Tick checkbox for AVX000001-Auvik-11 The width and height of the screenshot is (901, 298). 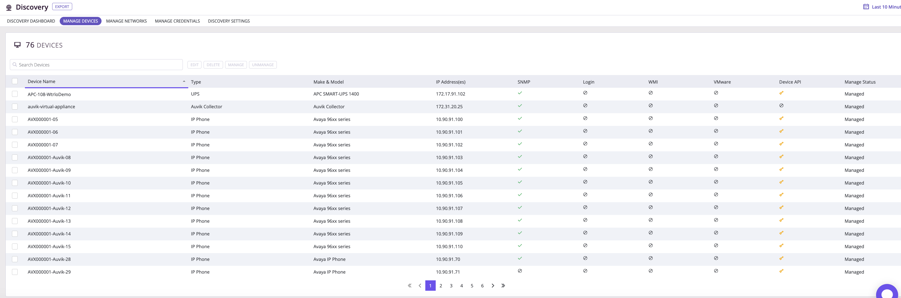[x=15, y=195]
